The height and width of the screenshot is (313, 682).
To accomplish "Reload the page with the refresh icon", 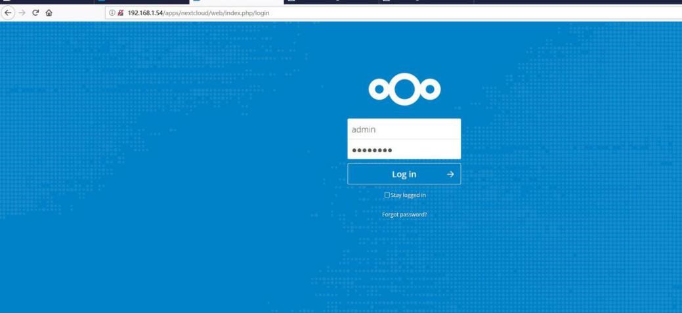I will point(35,12).
